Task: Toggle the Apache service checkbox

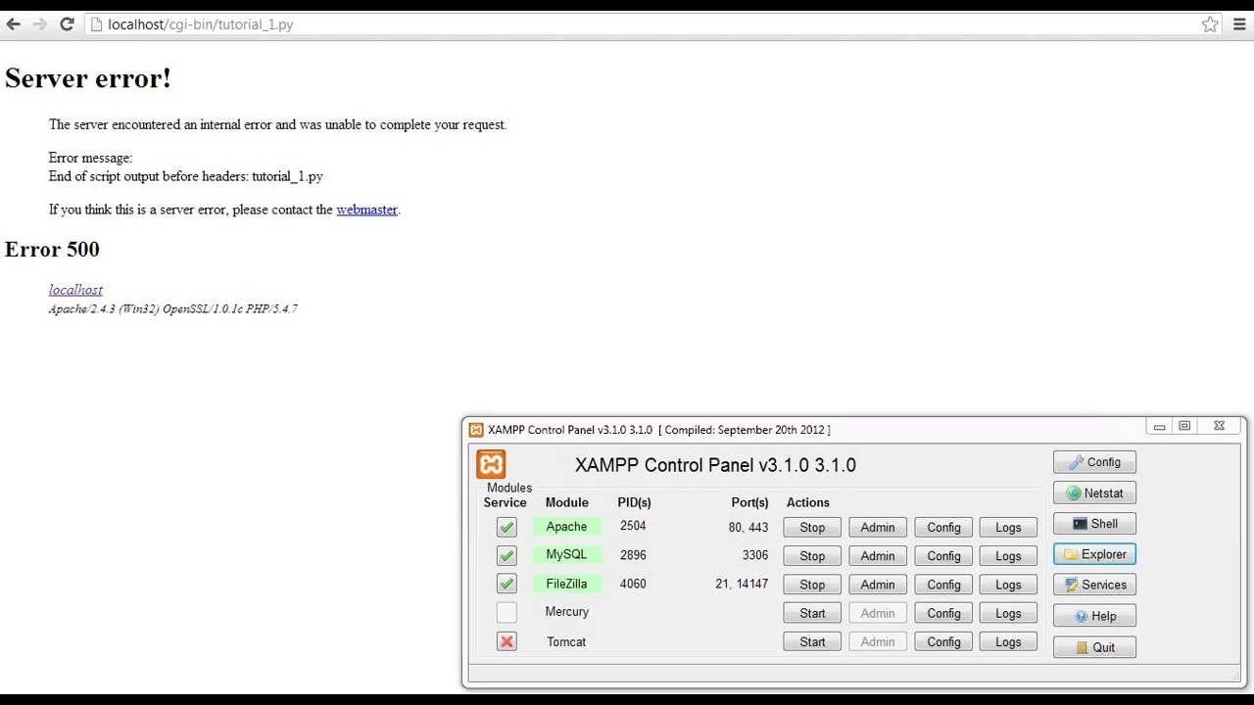Action: coord(506,527)
